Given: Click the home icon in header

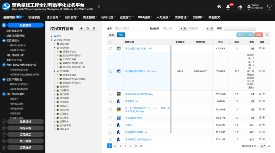Looking at the screenshot, I should pos(219,7).
